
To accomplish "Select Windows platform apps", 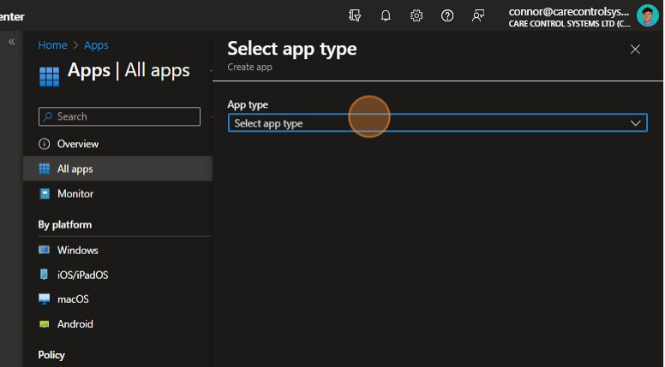I will (x=77, y=250).
